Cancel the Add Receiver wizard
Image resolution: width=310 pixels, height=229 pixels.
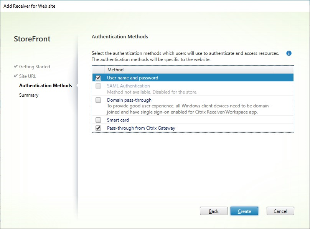280,211
